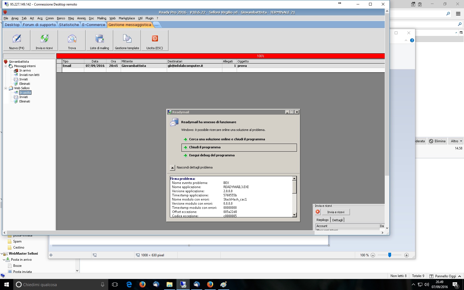
Task: Switch to the Dettagli tab
Action: 338,220
